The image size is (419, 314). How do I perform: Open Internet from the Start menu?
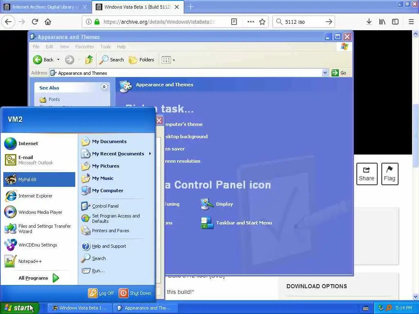coord(39,144)
